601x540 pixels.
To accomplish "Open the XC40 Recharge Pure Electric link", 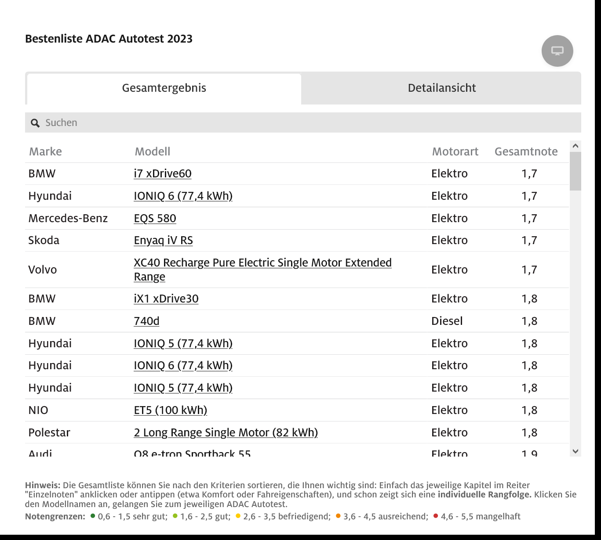I will 262,270.
